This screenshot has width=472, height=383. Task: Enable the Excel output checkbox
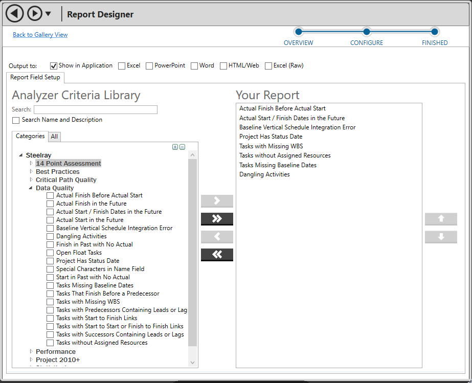tap(122, 66)
